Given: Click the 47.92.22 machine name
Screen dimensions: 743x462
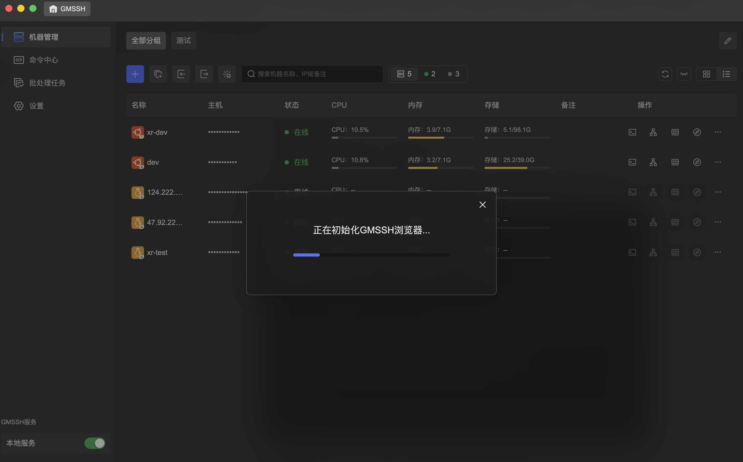Looking at the screenshot, I should pos(165,222).
